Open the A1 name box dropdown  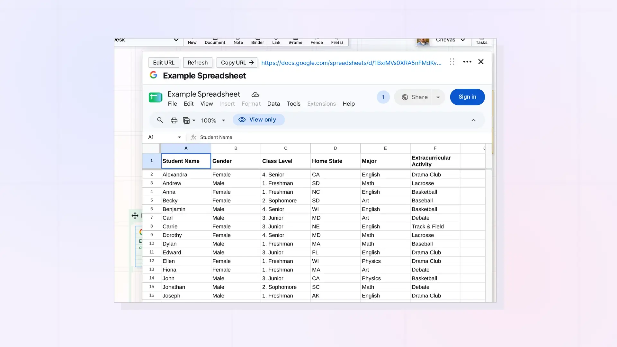pos(179,138)
